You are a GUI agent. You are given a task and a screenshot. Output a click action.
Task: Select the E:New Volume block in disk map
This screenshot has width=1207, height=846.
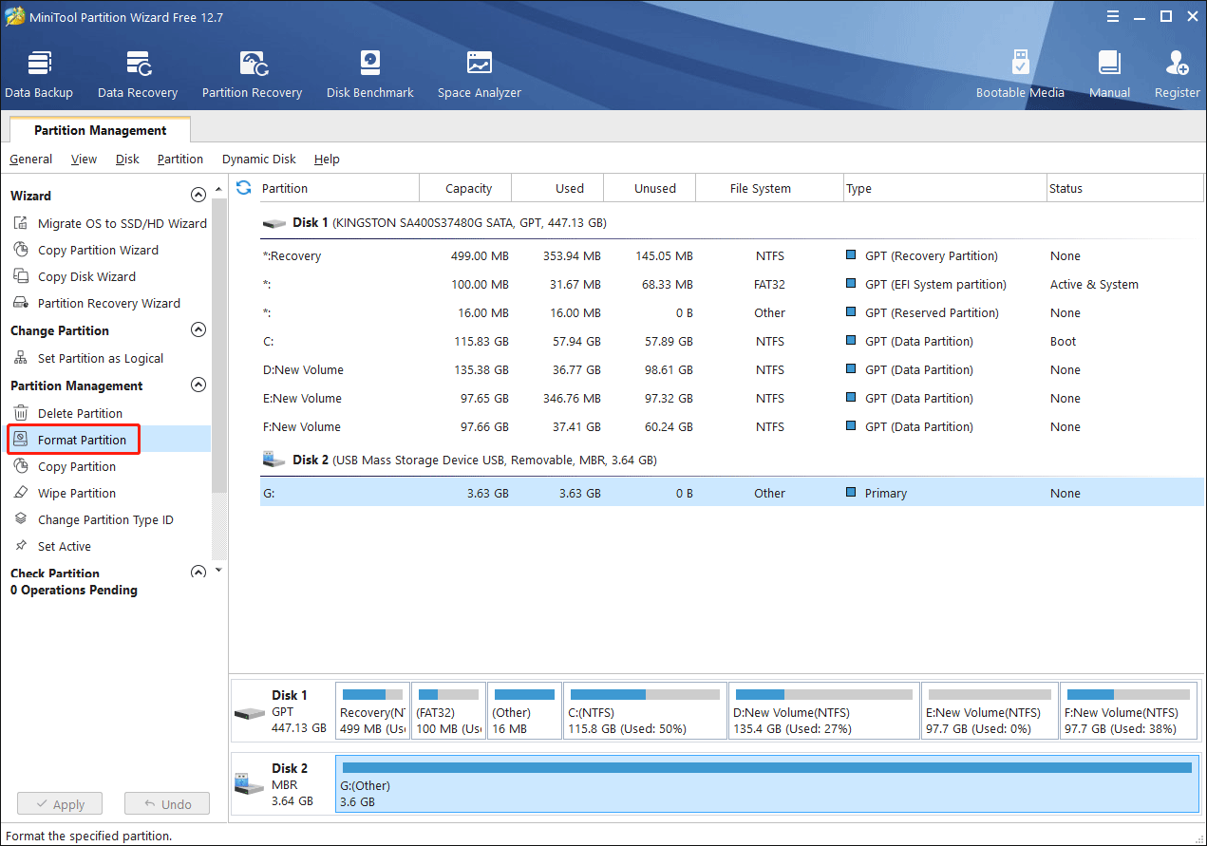click(990, 711)
